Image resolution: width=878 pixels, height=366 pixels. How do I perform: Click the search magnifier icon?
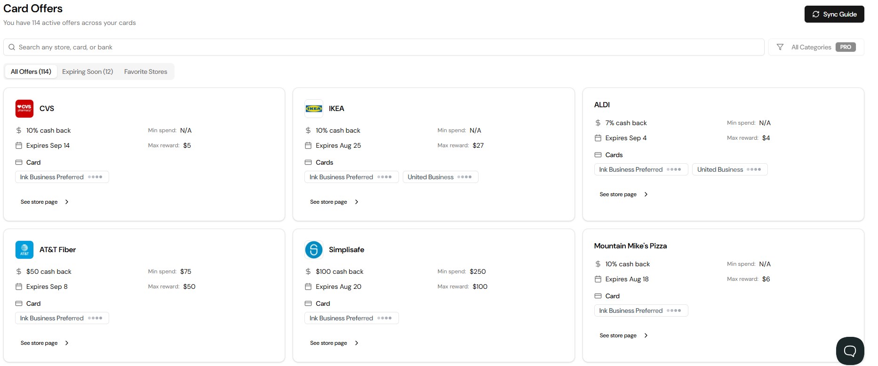[12, 47]
